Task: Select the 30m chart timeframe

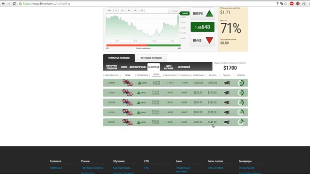Action: pos(109,11)
